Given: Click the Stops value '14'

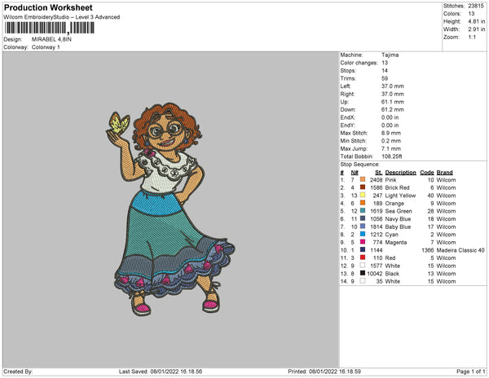Looking at the screenshot, I should pos(385,70).
